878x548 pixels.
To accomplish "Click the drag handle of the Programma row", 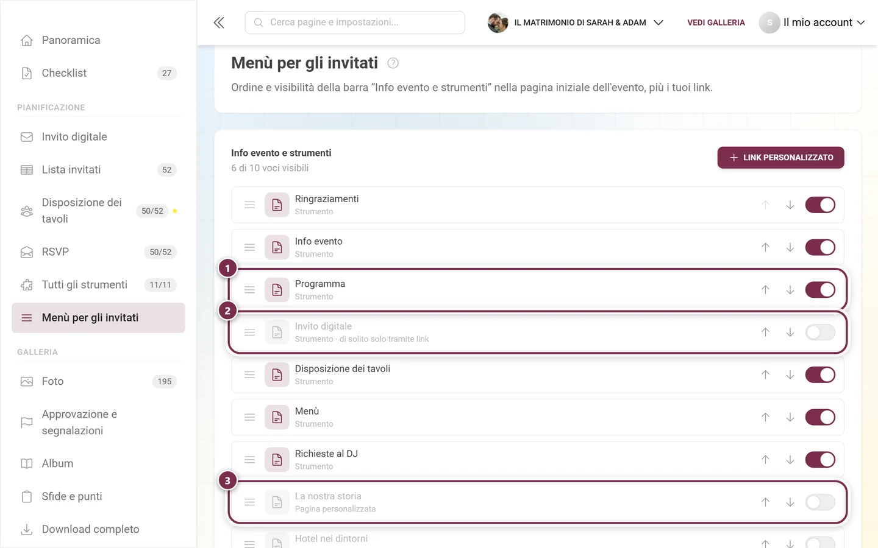I will point(249,290).
